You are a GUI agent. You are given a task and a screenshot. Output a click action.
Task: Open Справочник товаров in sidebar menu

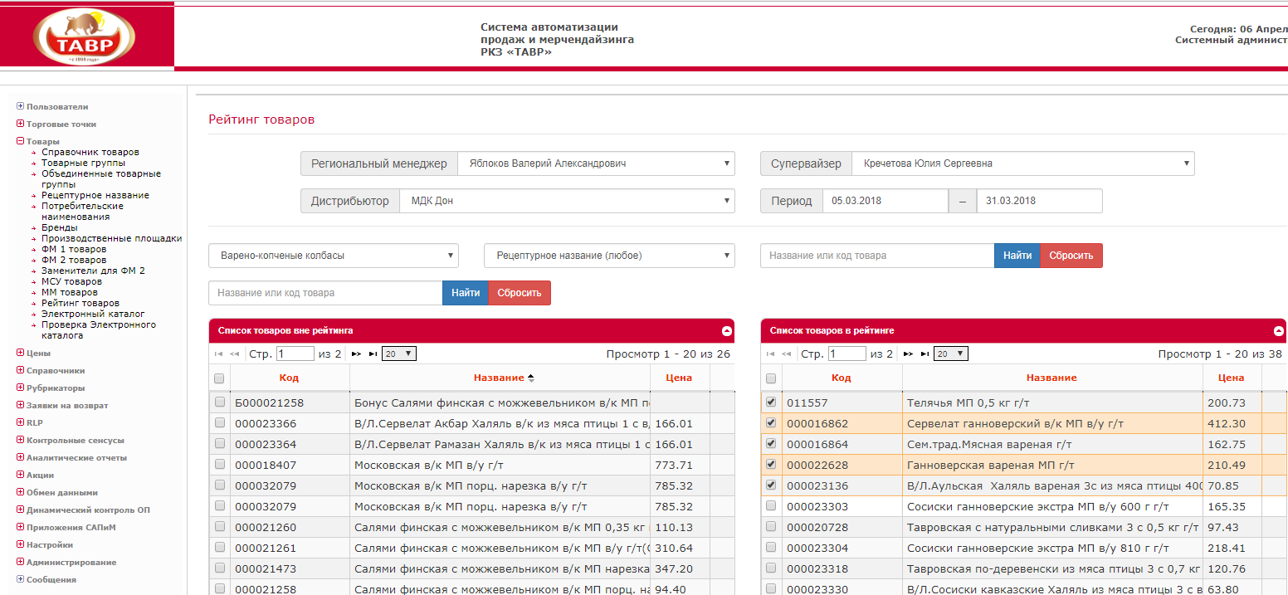[90, 153]
